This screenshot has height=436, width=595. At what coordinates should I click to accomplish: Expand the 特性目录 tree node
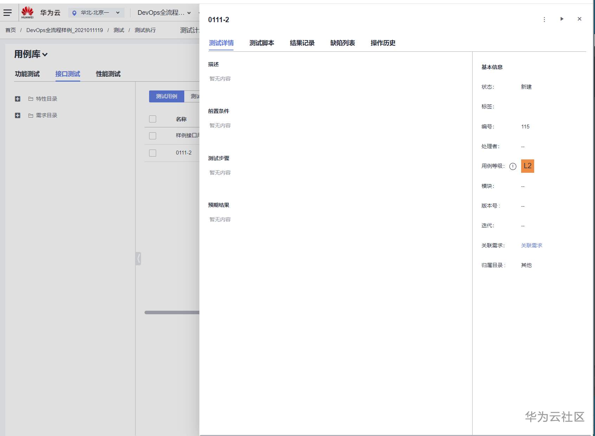pos(18,99)
